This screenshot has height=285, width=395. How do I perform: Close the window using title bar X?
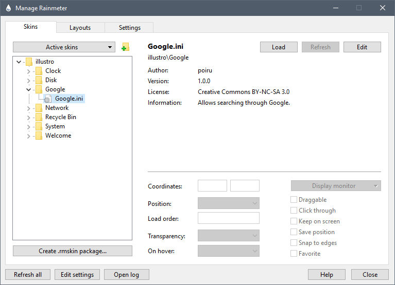click(x=383, y=8)
